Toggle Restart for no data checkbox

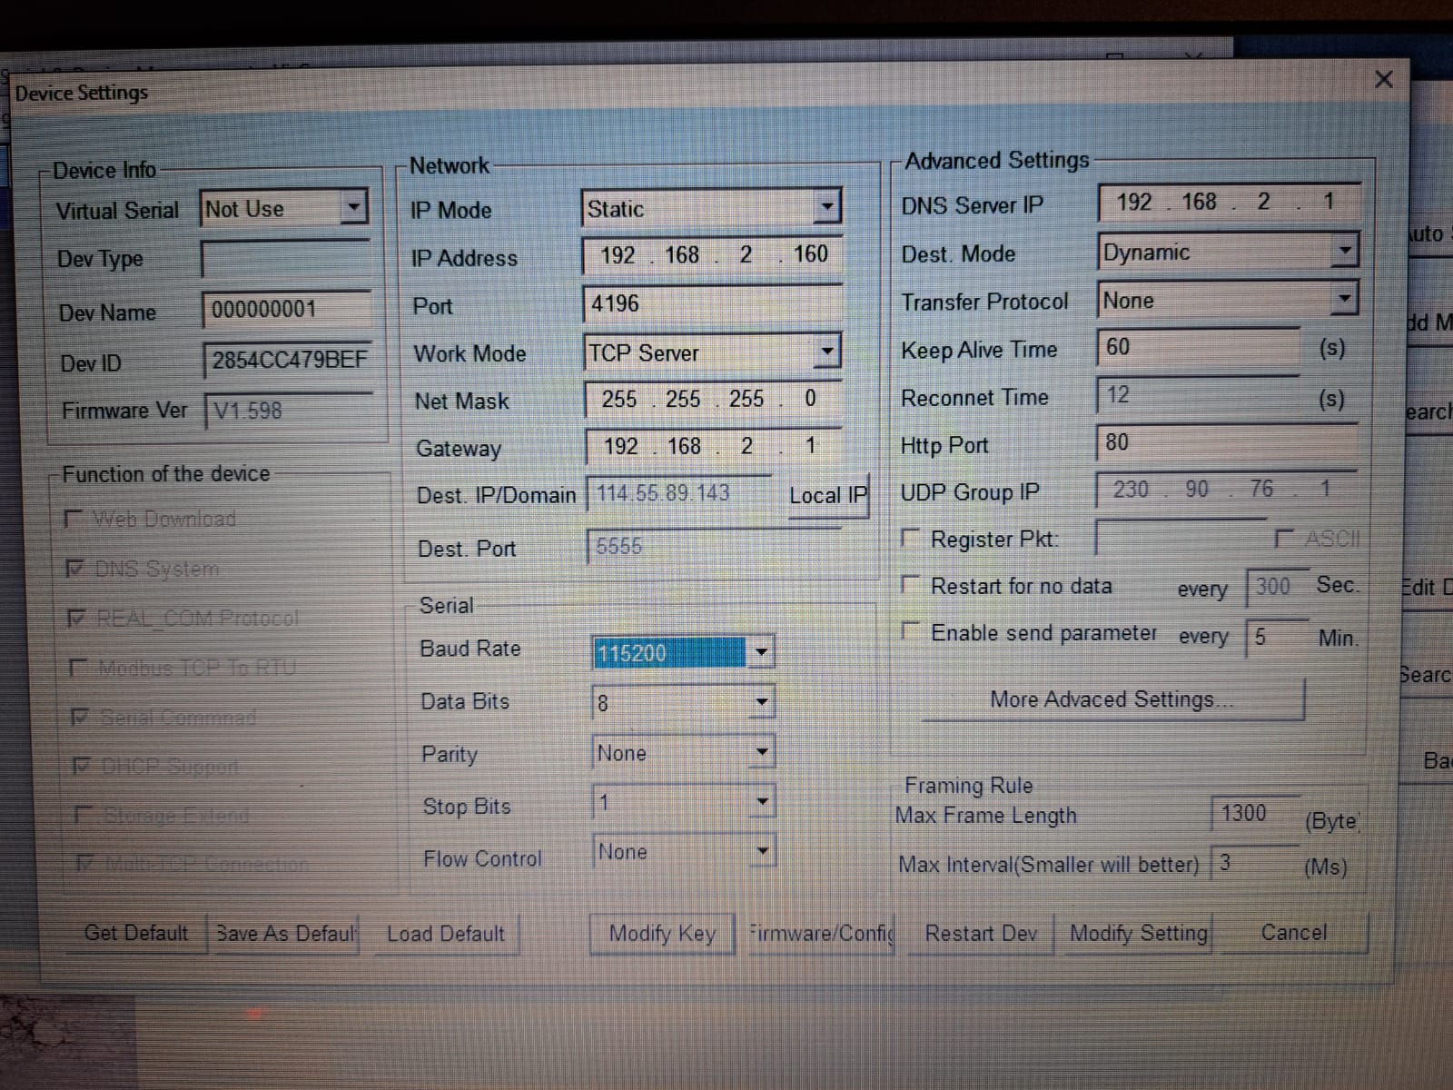coord(910,585)
